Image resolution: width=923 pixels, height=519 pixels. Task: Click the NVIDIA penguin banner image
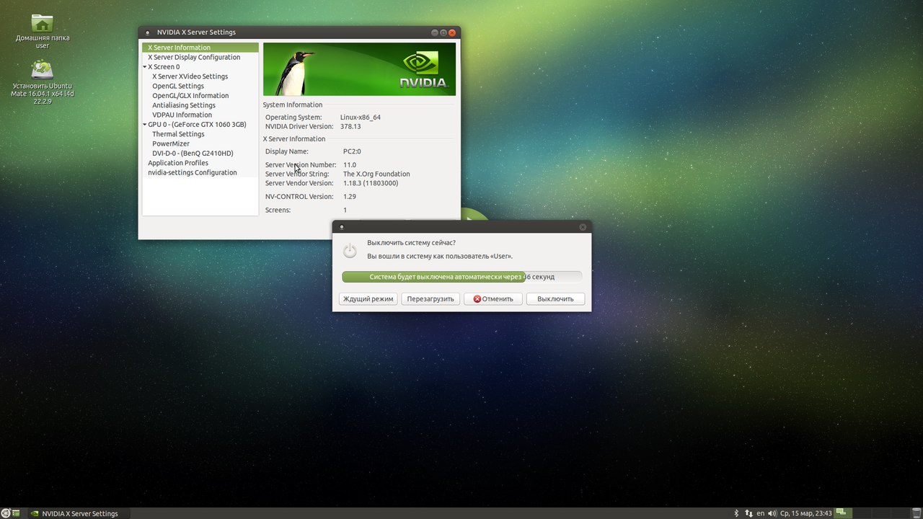[359, 69]
